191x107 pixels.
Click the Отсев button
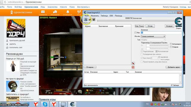pos(150,26)
